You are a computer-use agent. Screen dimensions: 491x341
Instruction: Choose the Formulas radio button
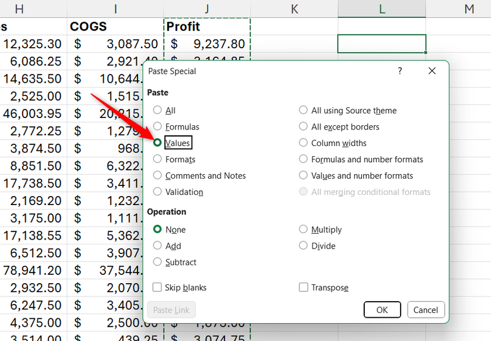(158, 127)
